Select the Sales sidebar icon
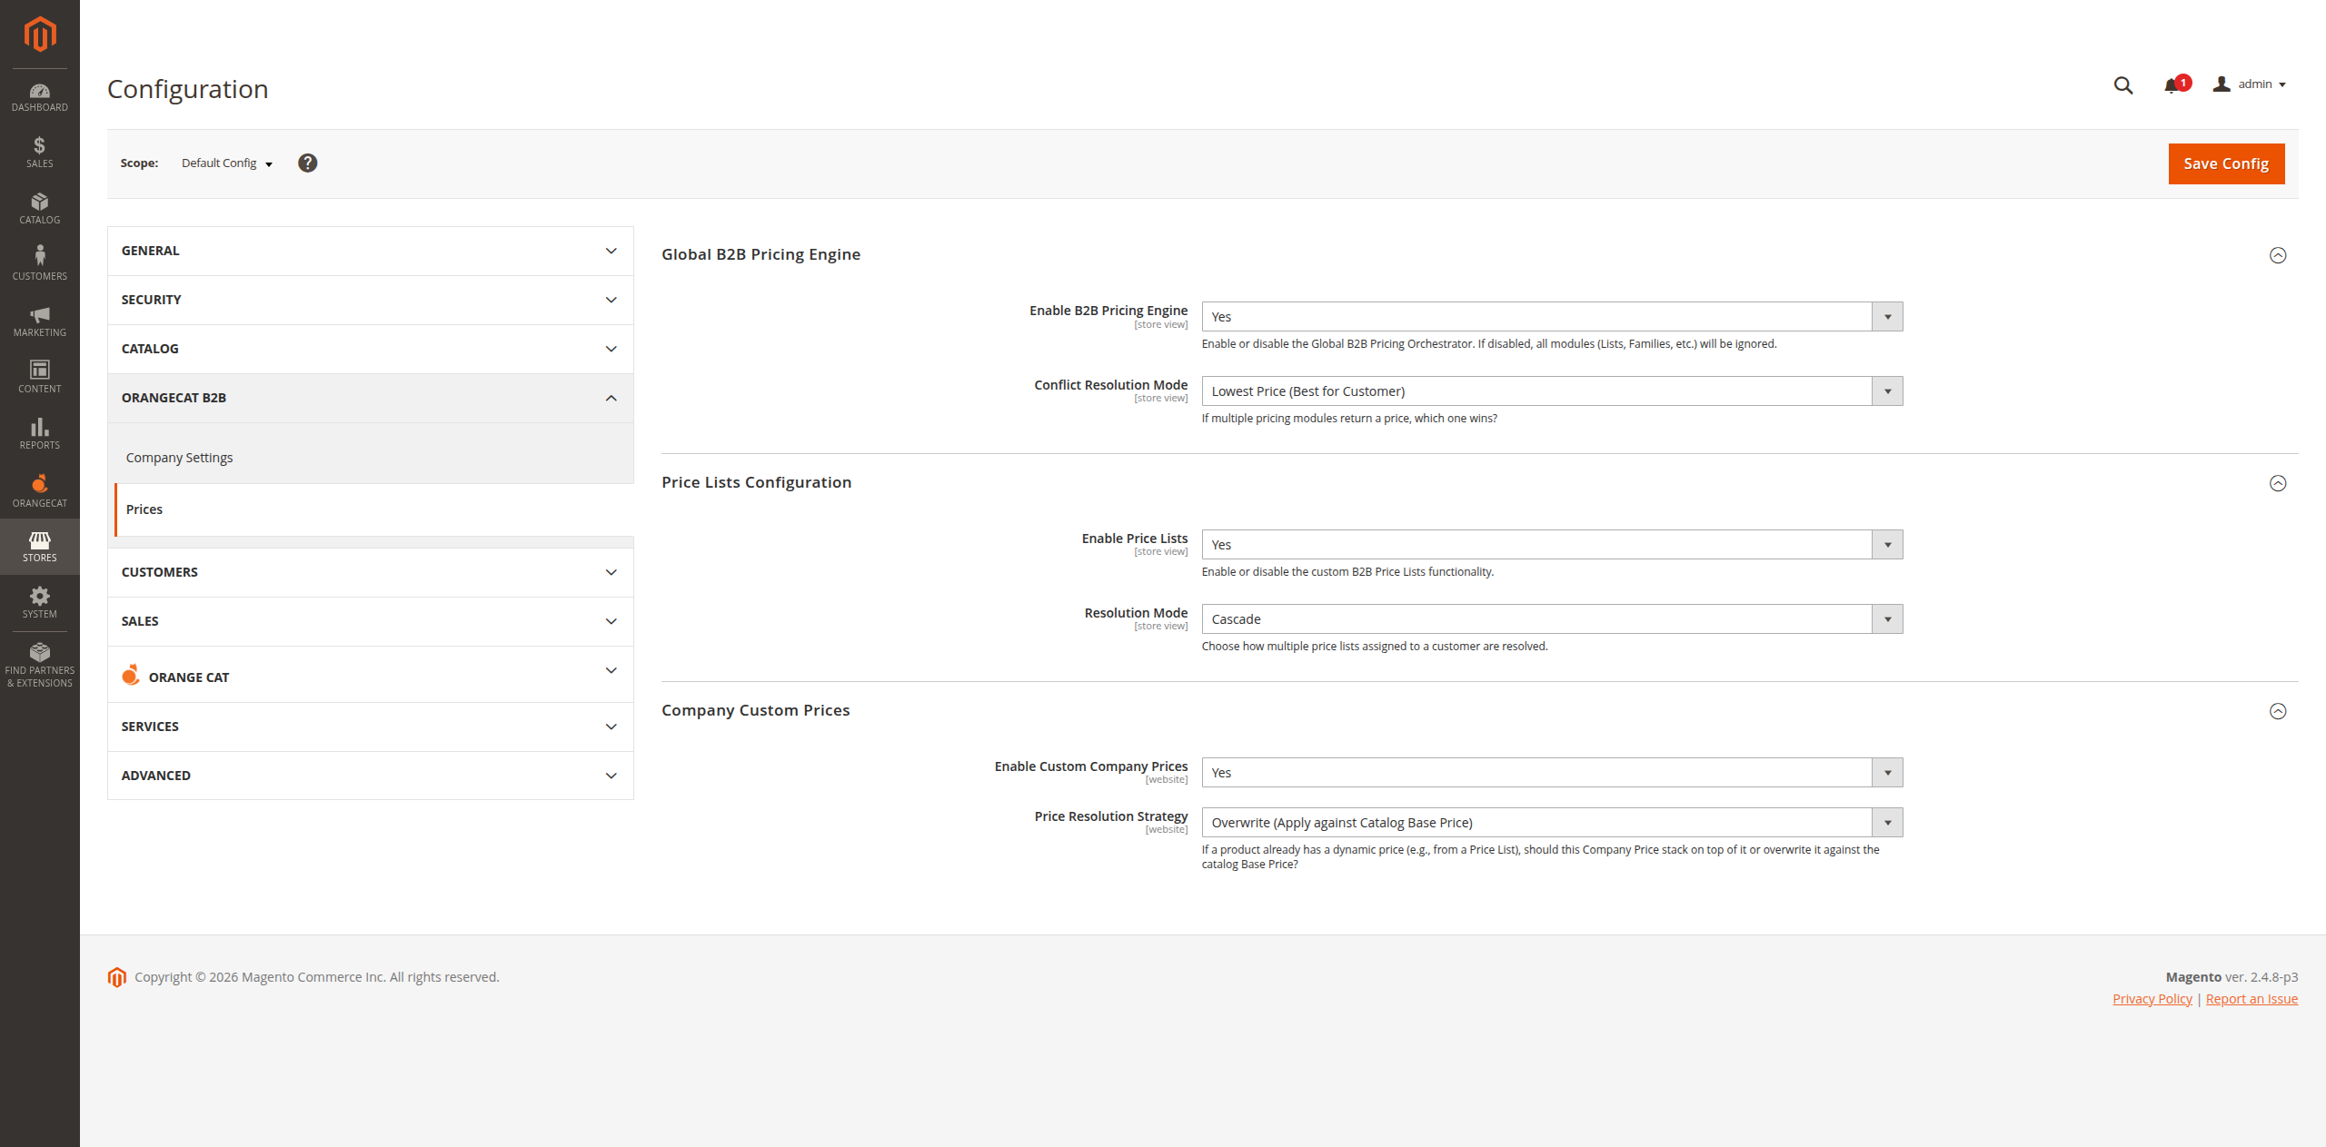The image size is (2326, 1147). click(x=39, y=151)
